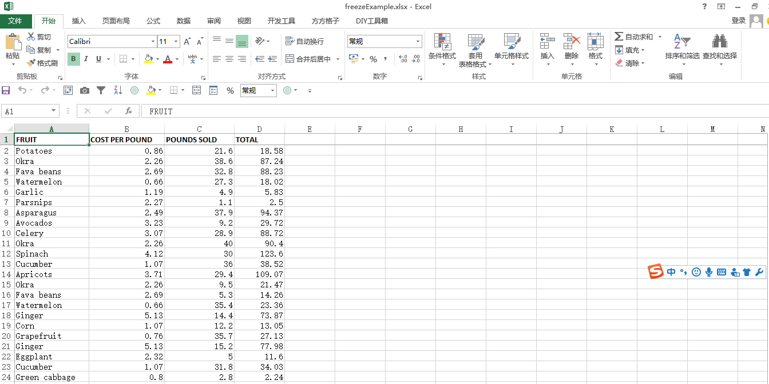Toggle middle align in alignment group
Image resolution: width=769 pixels, height=384 pixels.
(229, 41)
